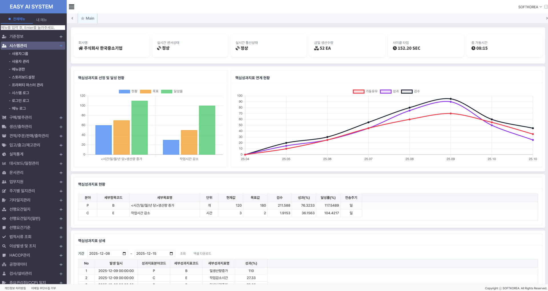
Task: Click the 선행요건일지(일반) eye icon
Action: coord(4,219)
